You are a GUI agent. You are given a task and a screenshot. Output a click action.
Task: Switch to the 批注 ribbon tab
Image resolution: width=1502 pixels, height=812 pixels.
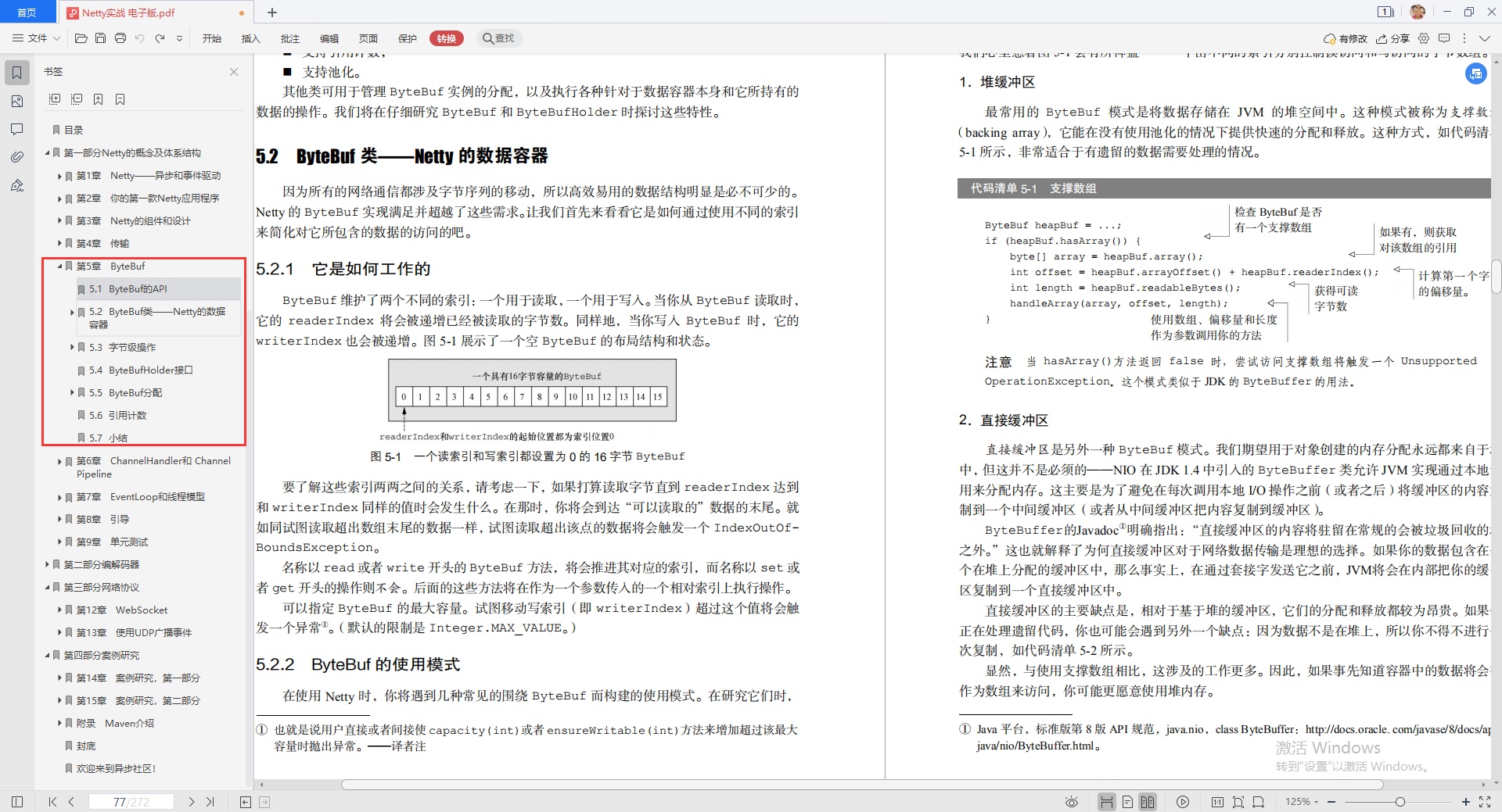290,38
